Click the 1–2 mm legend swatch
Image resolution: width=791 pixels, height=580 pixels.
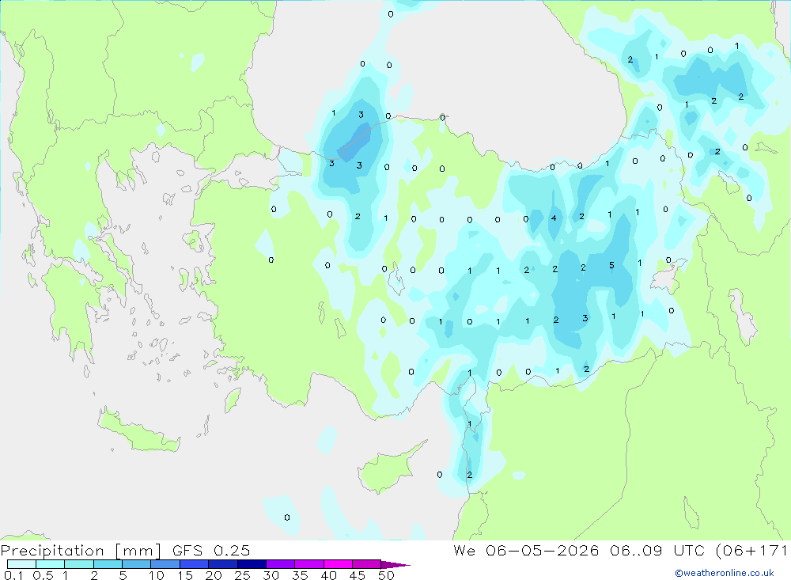coord(79,564)
